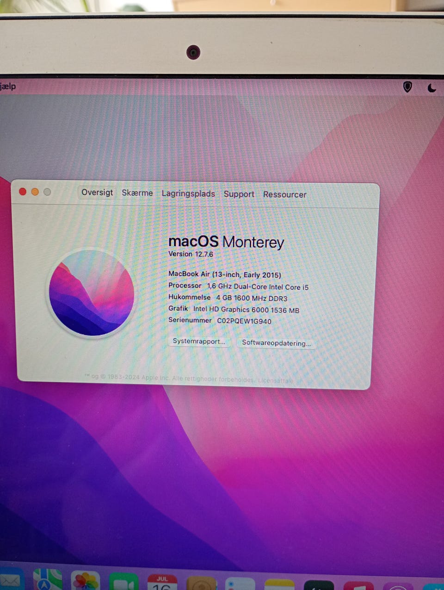Open the Skærme tab

[x=137, y=193]
